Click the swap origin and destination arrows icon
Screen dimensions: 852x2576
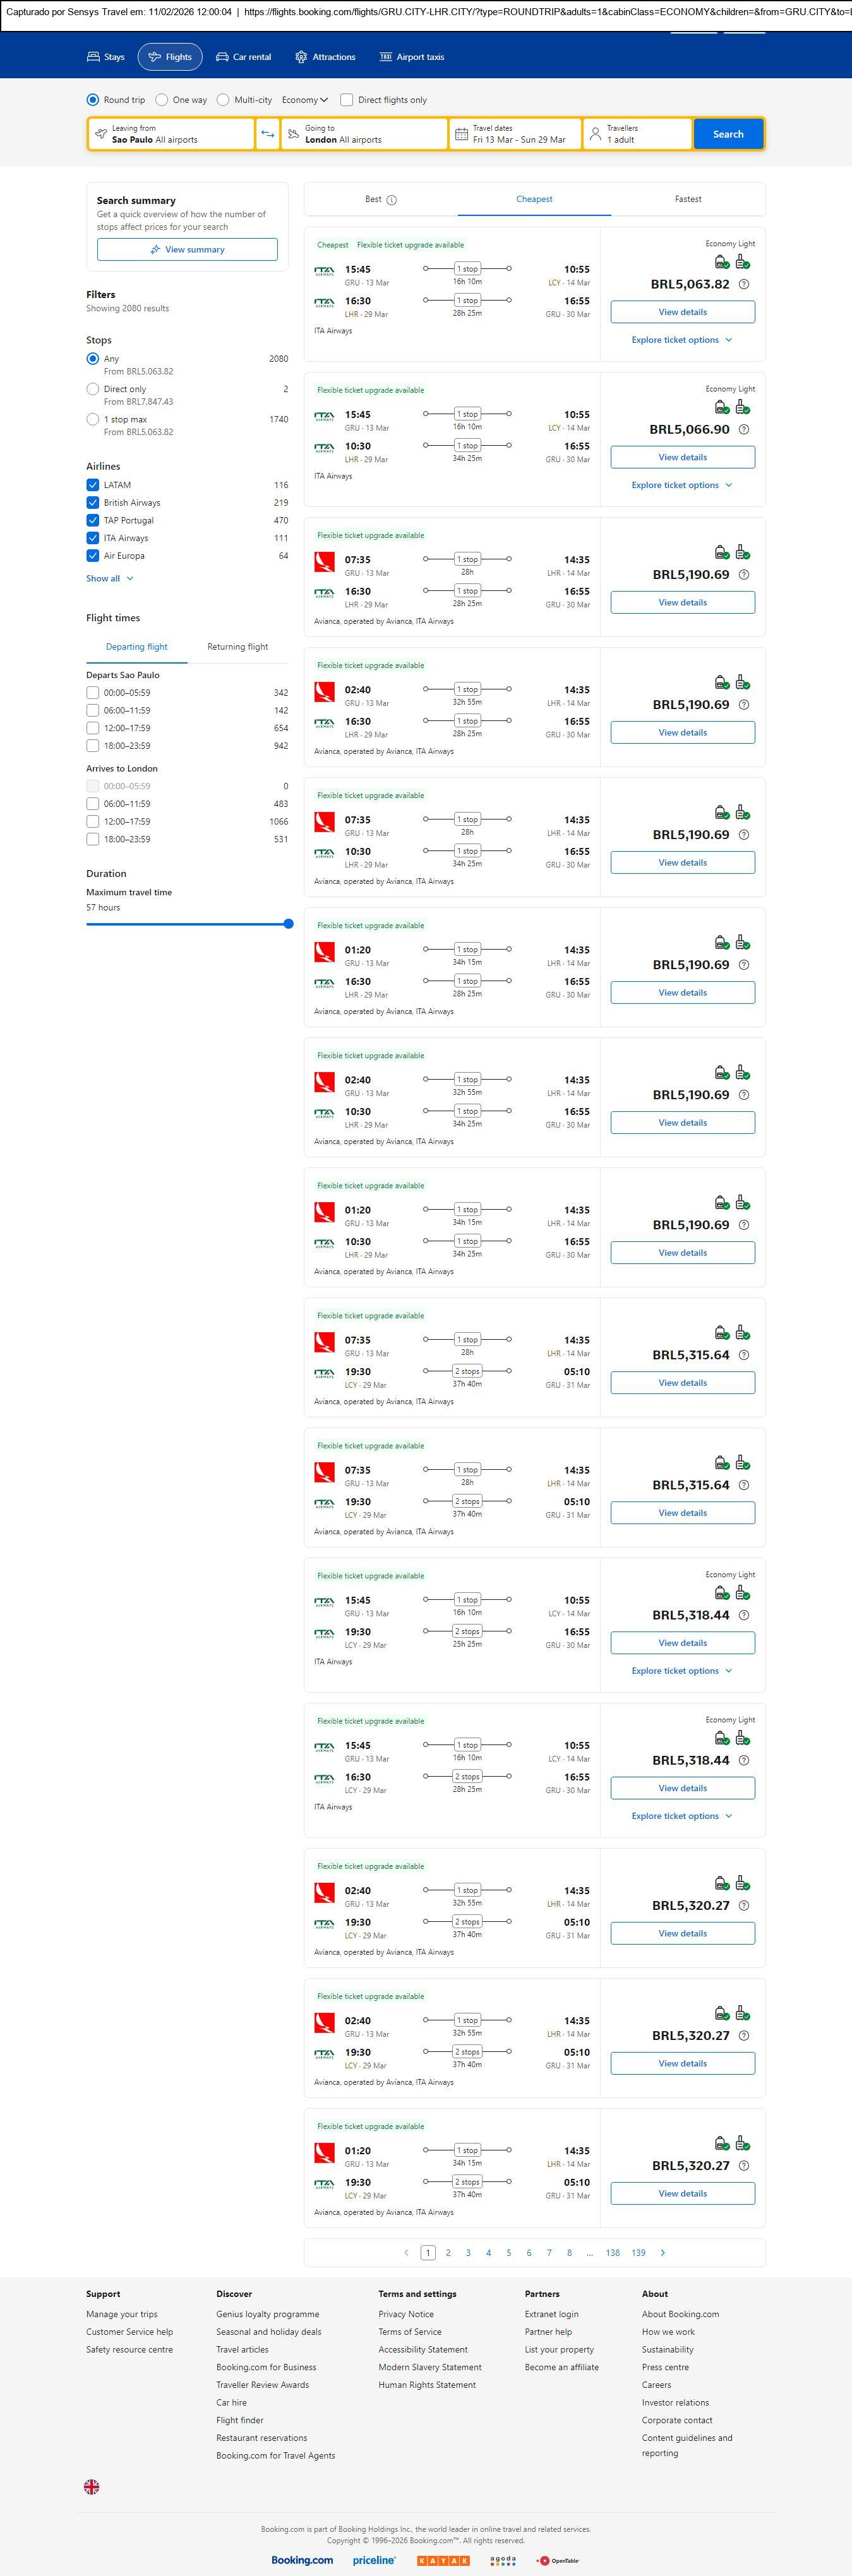coord(267,134)
